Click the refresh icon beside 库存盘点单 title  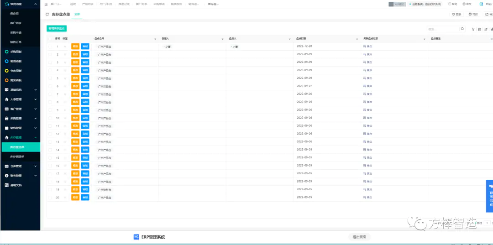point(48,15)
